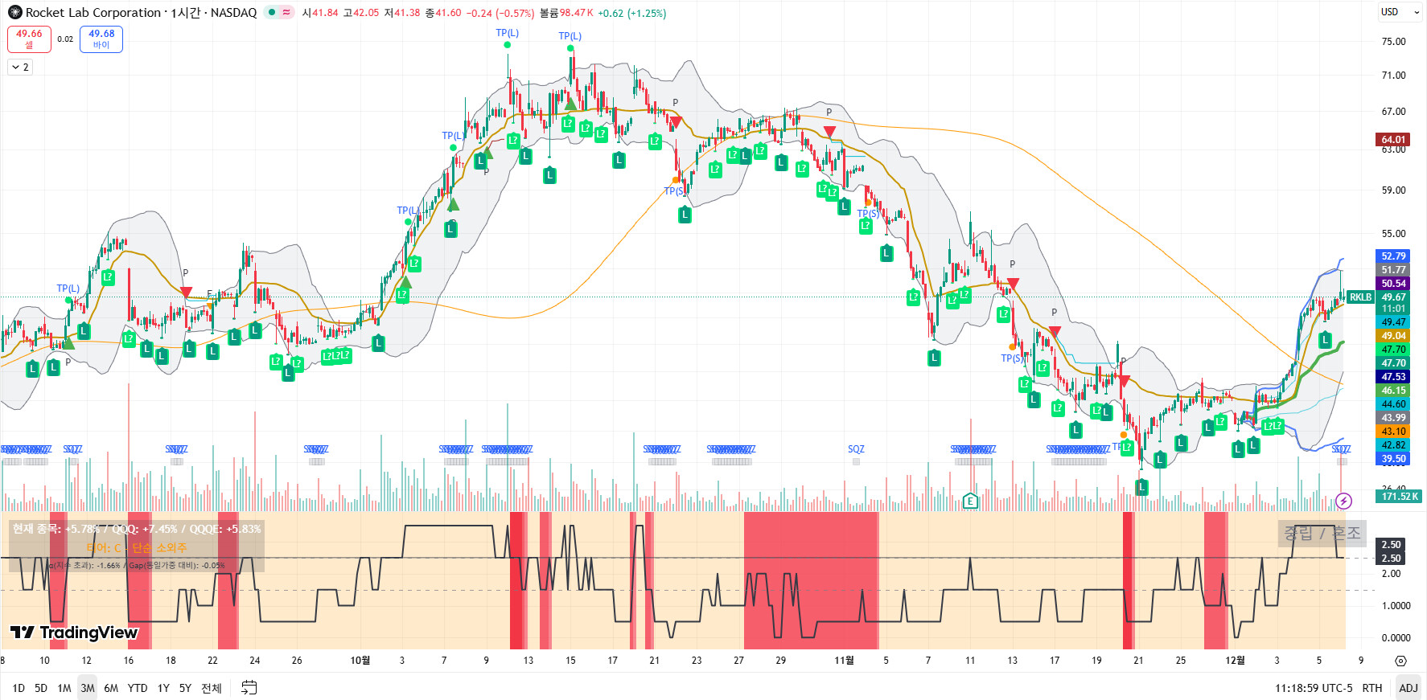Open the USD currency dropdown
Viewport: 1427px width, 700px height.
(1400, 12)
